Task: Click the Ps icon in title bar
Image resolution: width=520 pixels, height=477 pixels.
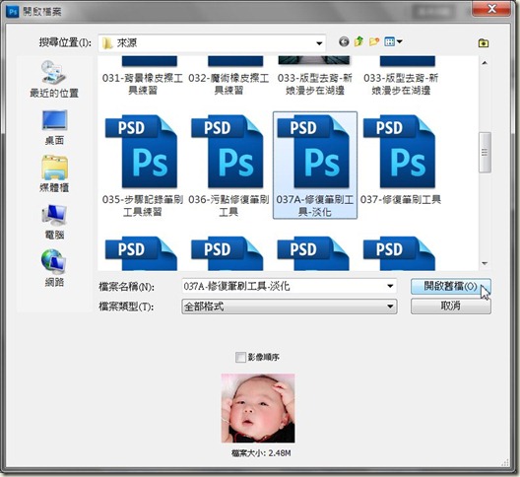Action: tap(12, 12)
